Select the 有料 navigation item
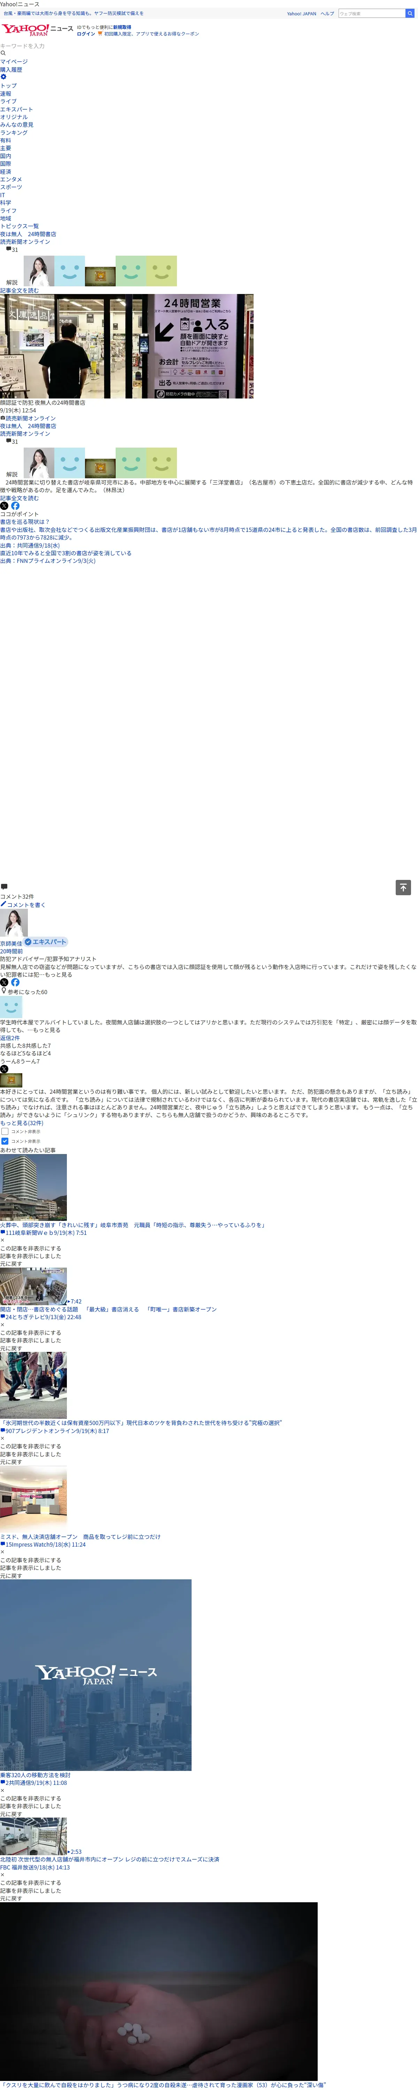Viewport: 418px width, 2090px height. (6, 140)
